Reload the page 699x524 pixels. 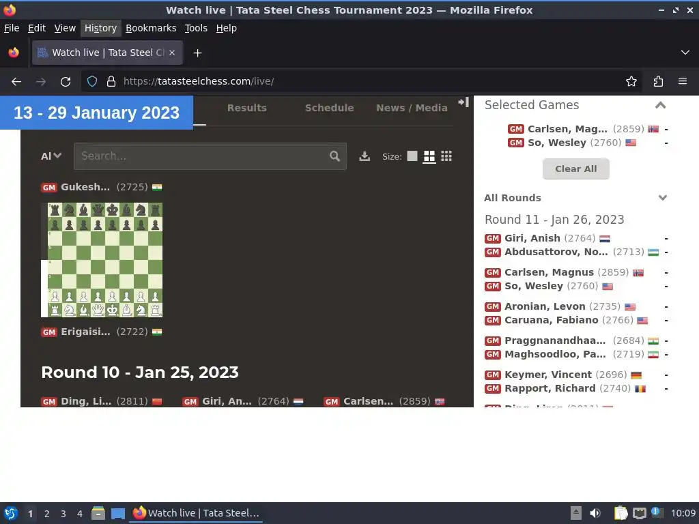[x=66, y=82]
